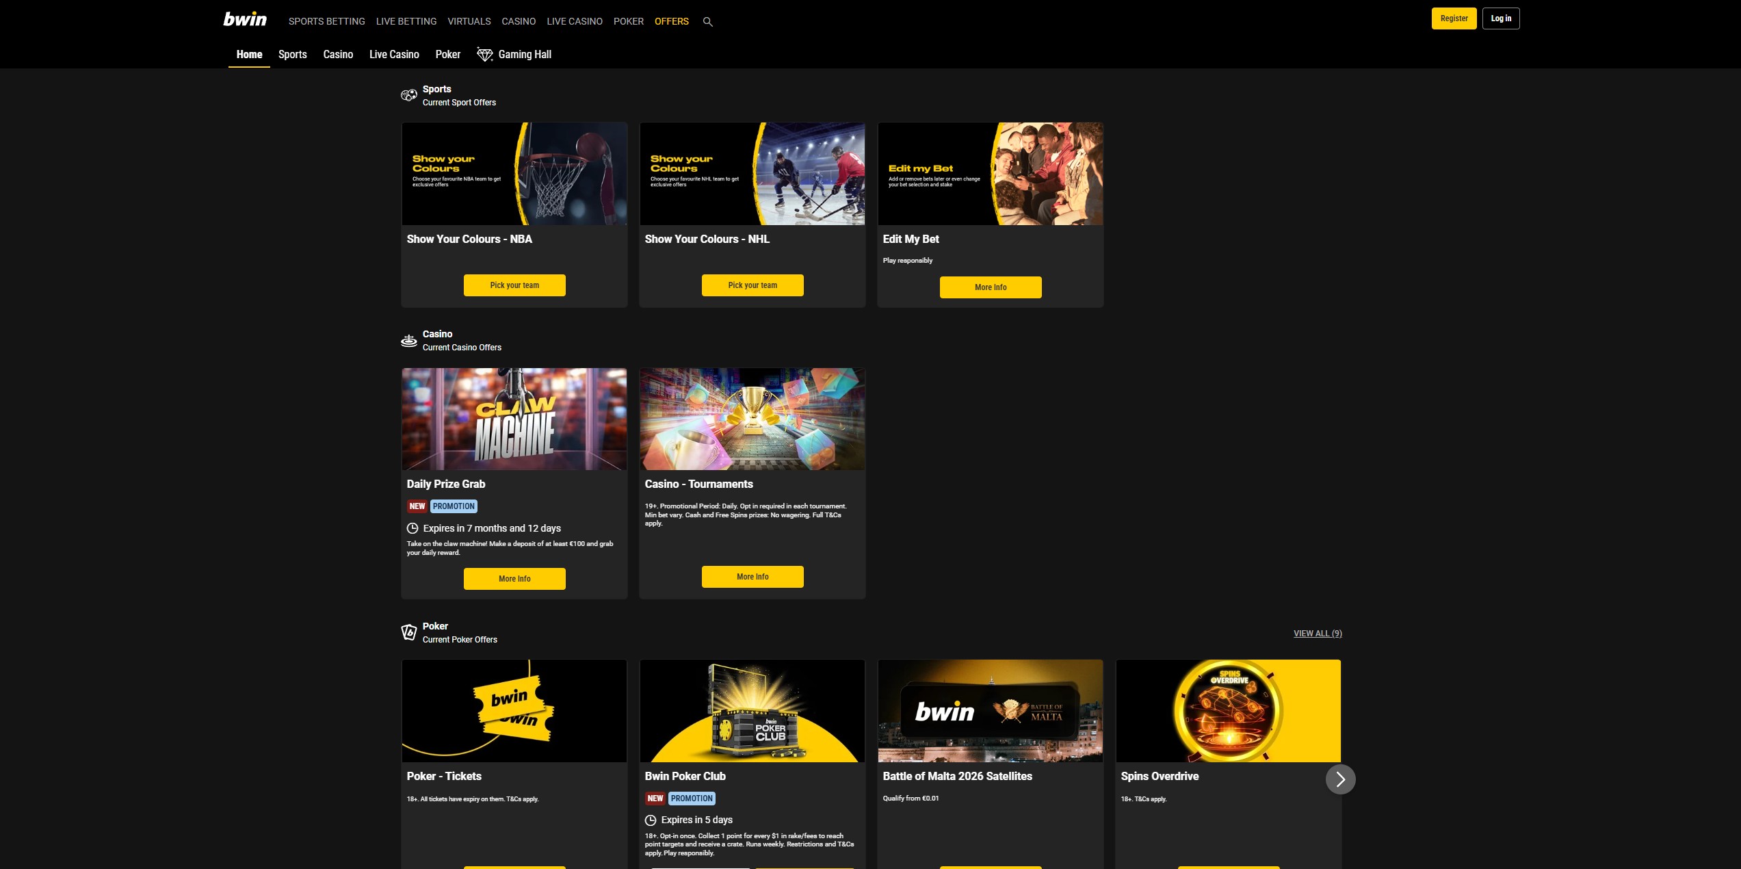The image size is (1741, 869).
Task: Click 'Qualify from €0.01' text
Action: tap(911, 799)
